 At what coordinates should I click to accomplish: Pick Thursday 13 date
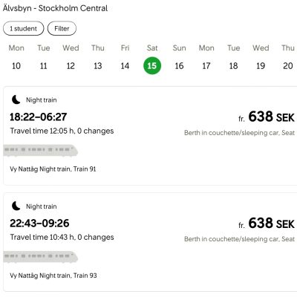pyautogui.click(x=98, y=58)
